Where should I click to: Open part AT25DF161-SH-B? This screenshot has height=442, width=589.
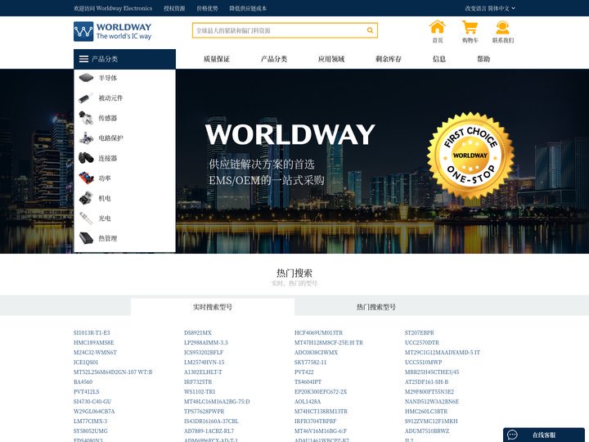426,381
